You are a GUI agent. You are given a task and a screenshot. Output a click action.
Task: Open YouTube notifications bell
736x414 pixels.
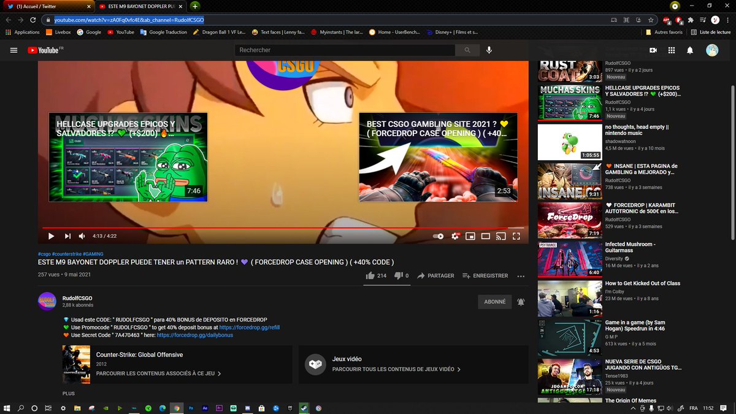tap(690, 50)
